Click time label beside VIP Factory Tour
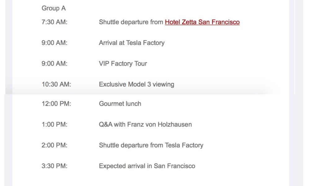 click(54, 64)
